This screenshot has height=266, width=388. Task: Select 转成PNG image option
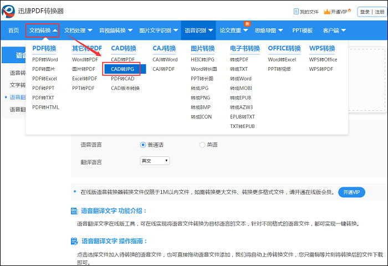coord(201,98)
